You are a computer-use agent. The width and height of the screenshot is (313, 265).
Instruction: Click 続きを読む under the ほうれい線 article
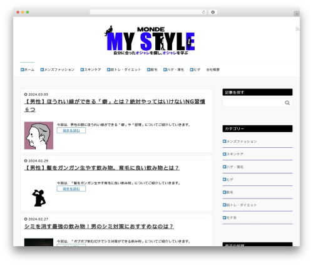point(71,130)
